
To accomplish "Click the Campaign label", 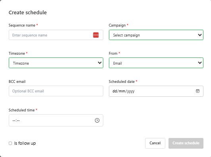I will pyautogui.click(x=117, y=25).
